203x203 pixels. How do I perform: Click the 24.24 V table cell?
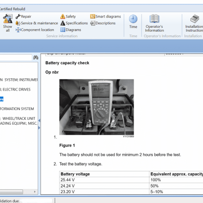104,186
